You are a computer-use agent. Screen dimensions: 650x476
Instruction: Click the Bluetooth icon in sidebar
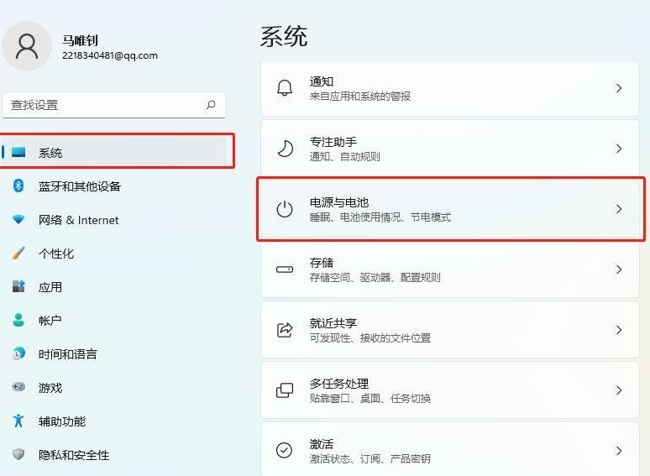pyautogui.click(x=18, y=186)
